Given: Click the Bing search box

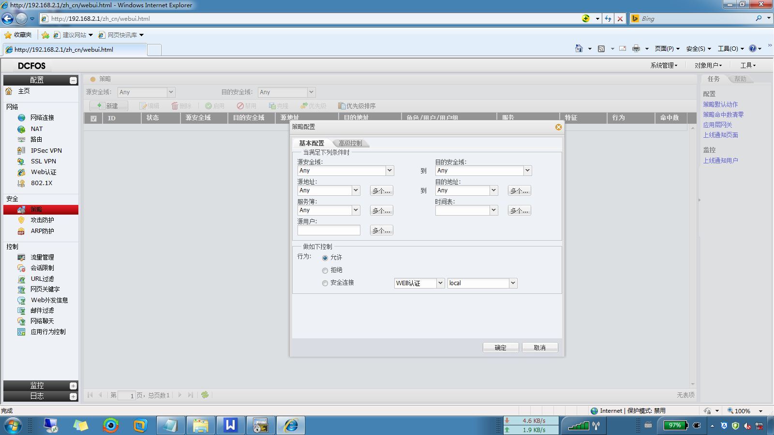Looking at the screenshot, I should [697, 18].
